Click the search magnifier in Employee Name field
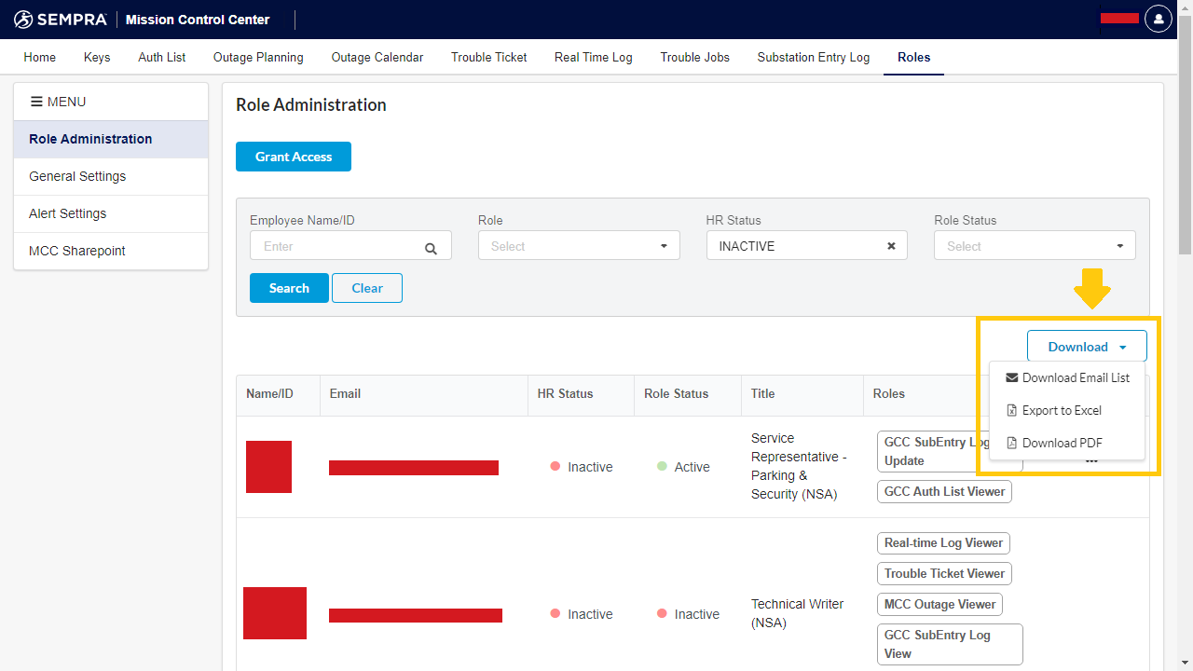Image resolution: width=1193 pixels, height=671 pixels. (431, 248)
